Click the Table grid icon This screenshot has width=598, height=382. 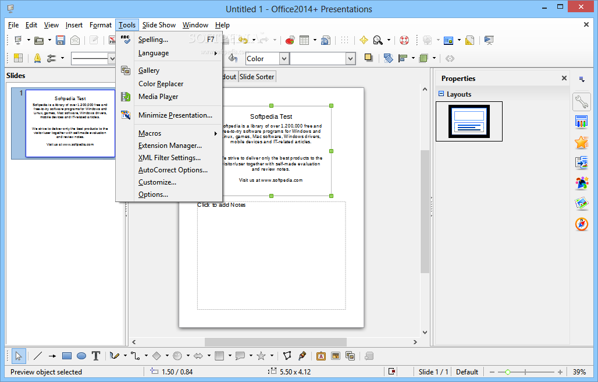coord(304,40)
